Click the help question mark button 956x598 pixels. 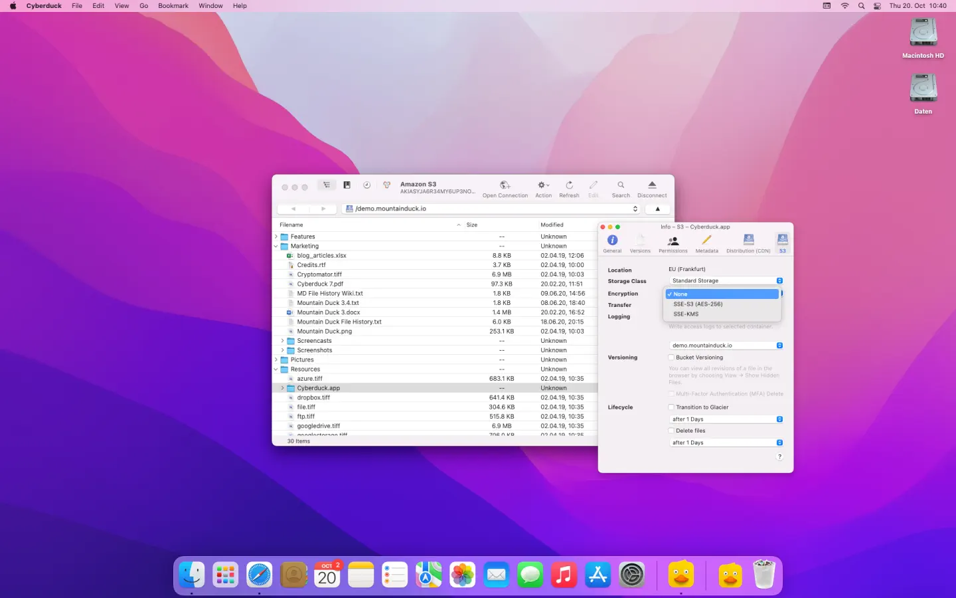[779, 456]
